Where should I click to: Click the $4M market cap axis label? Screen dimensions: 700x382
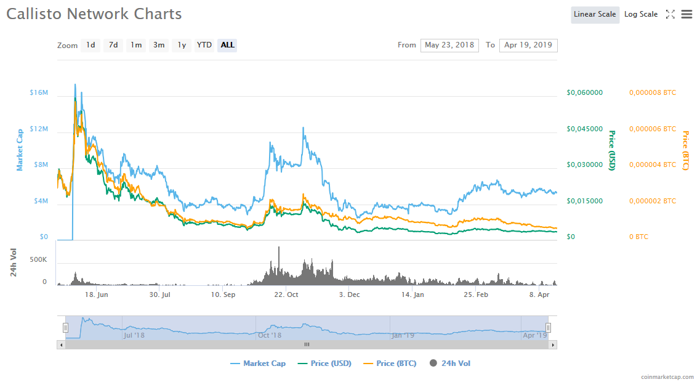coord(41,201)
